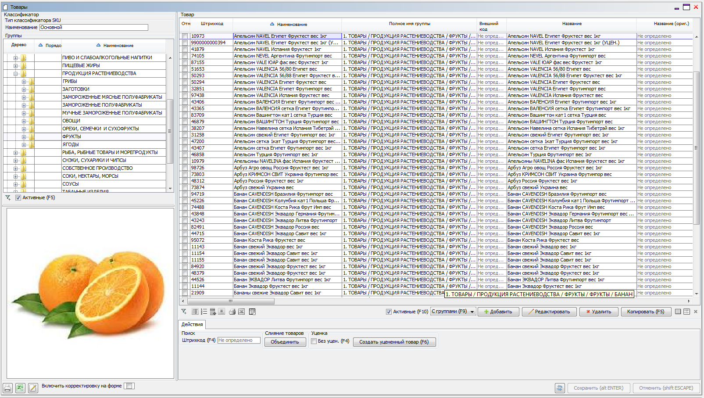Toggle the Активные (F10) checkbox

[389, 312]
